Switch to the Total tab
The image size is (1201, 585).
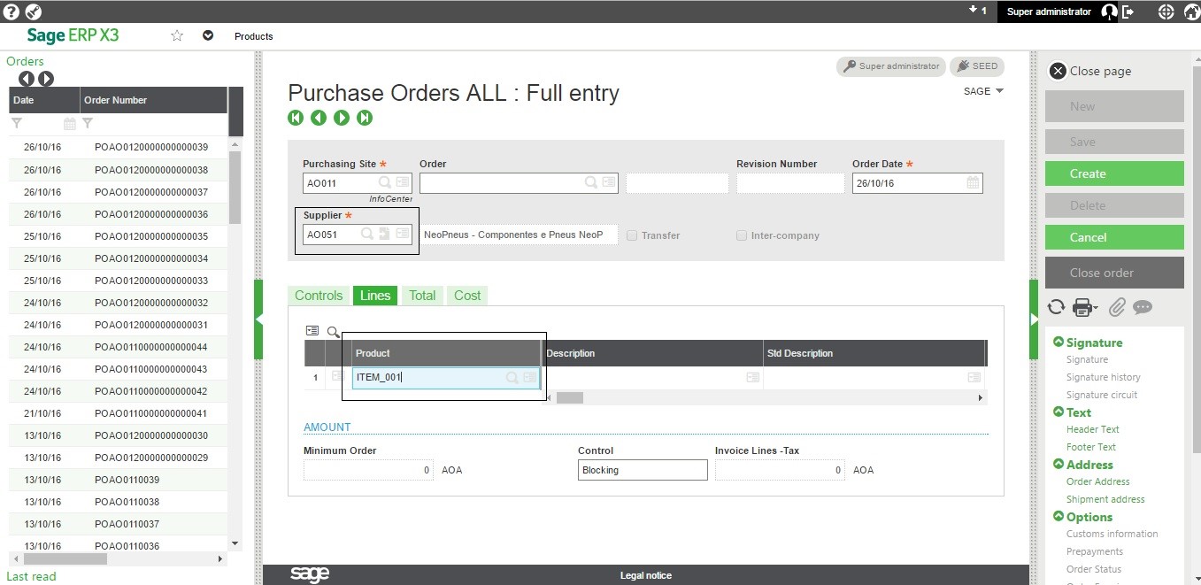click(x=422, y=296)
